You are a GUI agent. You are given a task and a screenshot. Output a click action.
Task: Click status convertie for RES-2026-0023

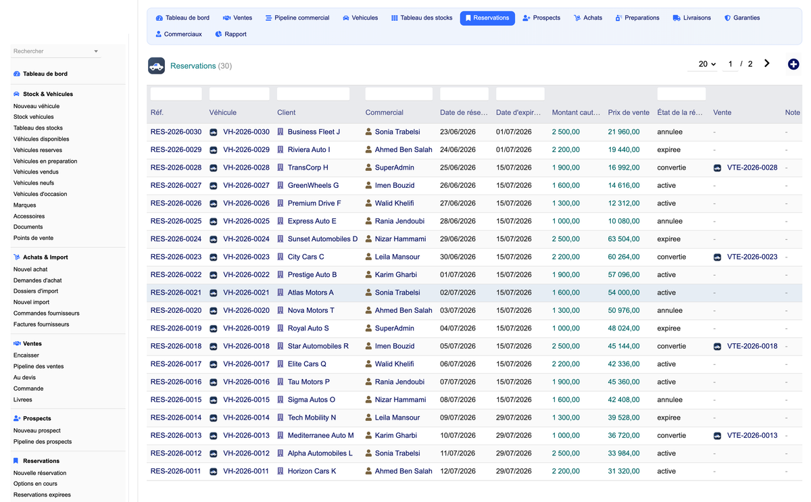coord(671,257)
